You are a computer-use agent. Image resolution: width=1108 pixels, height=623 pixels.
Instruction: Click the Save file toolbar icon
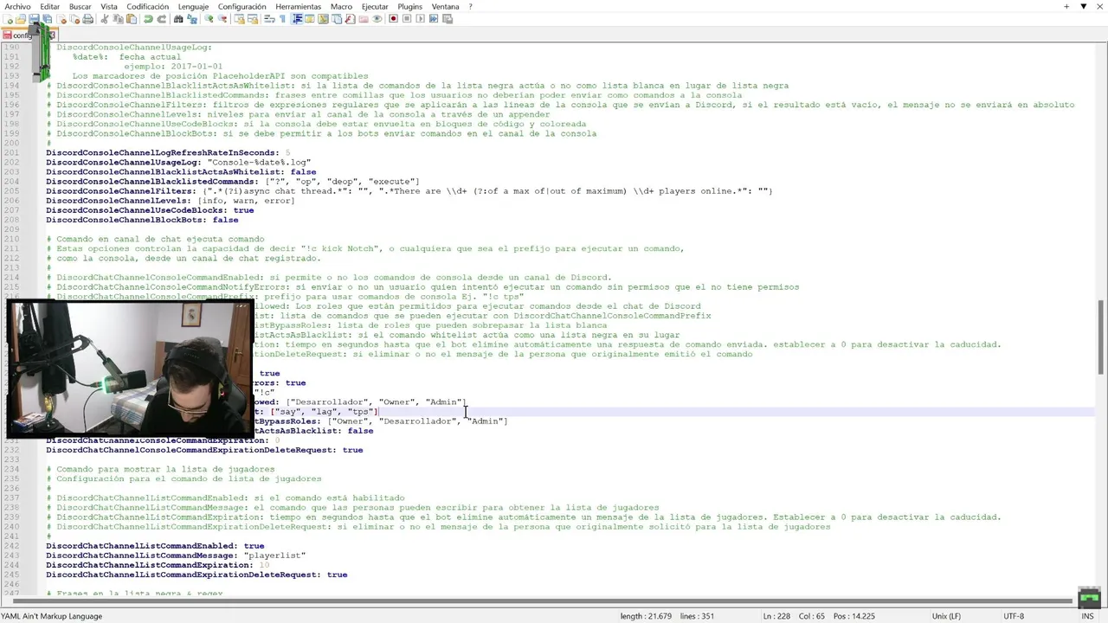pos(34,18)
